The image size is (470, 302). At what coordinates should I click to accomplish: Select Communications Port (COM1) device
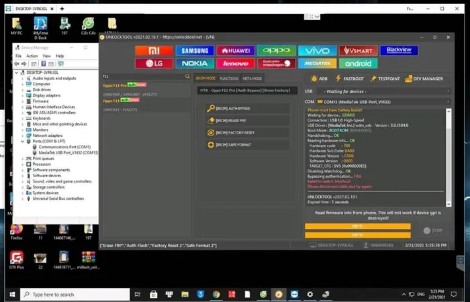click(62, 147)
